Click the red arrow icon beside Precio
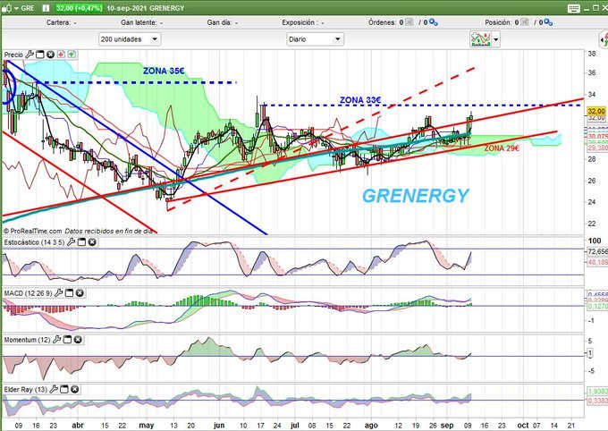The width and height of the screenshot is (608, 431). pyautogui.click(x=61, y=55)
